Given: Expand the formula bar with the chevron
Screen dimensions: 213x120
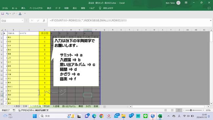Looking at the screenshot, I should (x=211, y=21).
